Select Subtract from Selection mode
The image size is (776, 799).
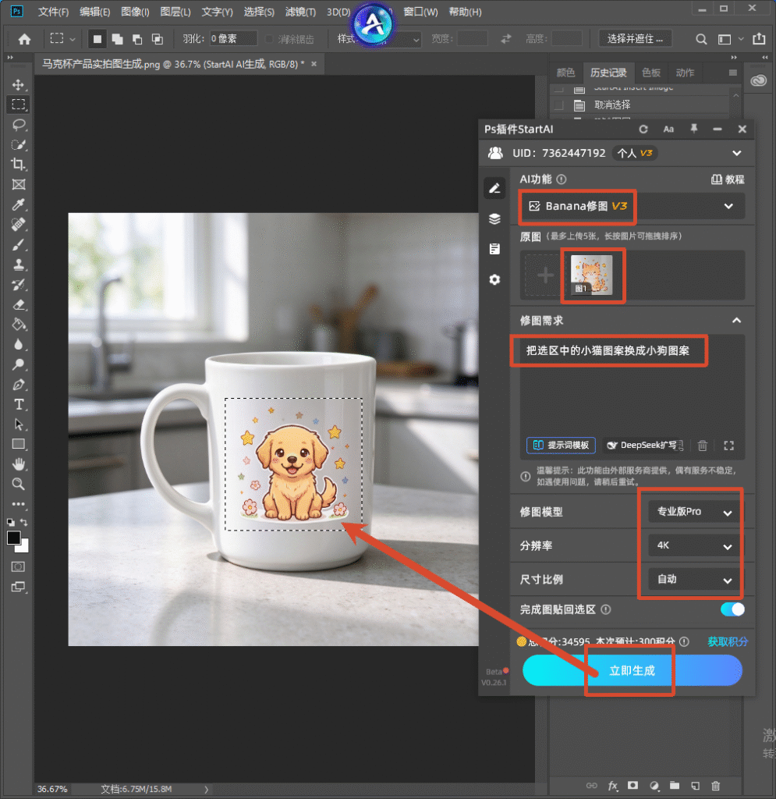137,39
